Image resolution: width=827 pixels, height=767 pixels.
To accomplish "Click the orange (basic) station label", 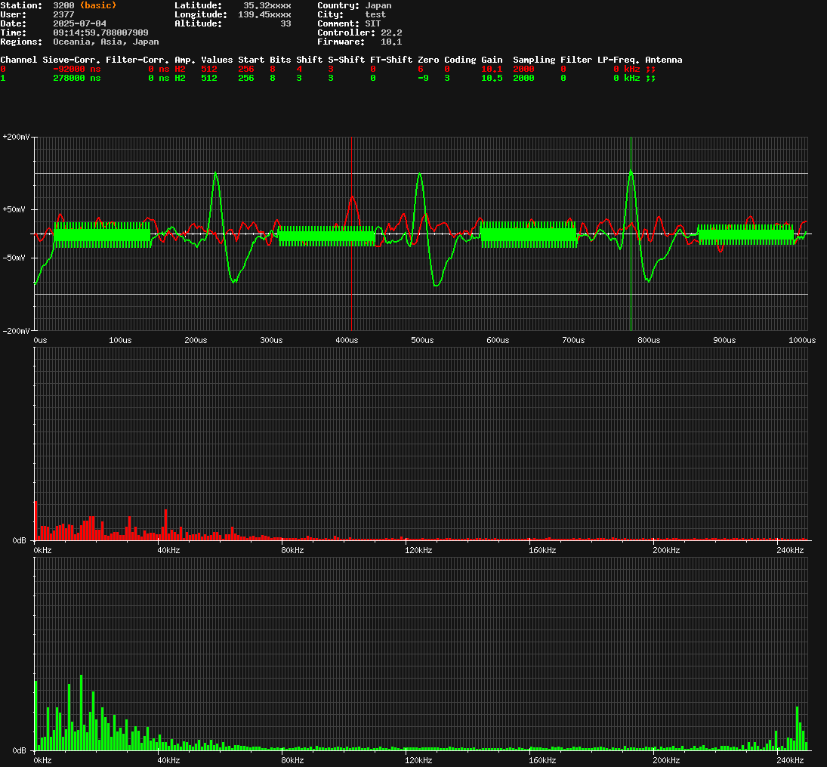I will (x=98, y=5).
